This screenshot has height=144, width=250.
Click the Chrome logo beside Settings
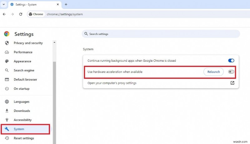click(x=7, y=34)
